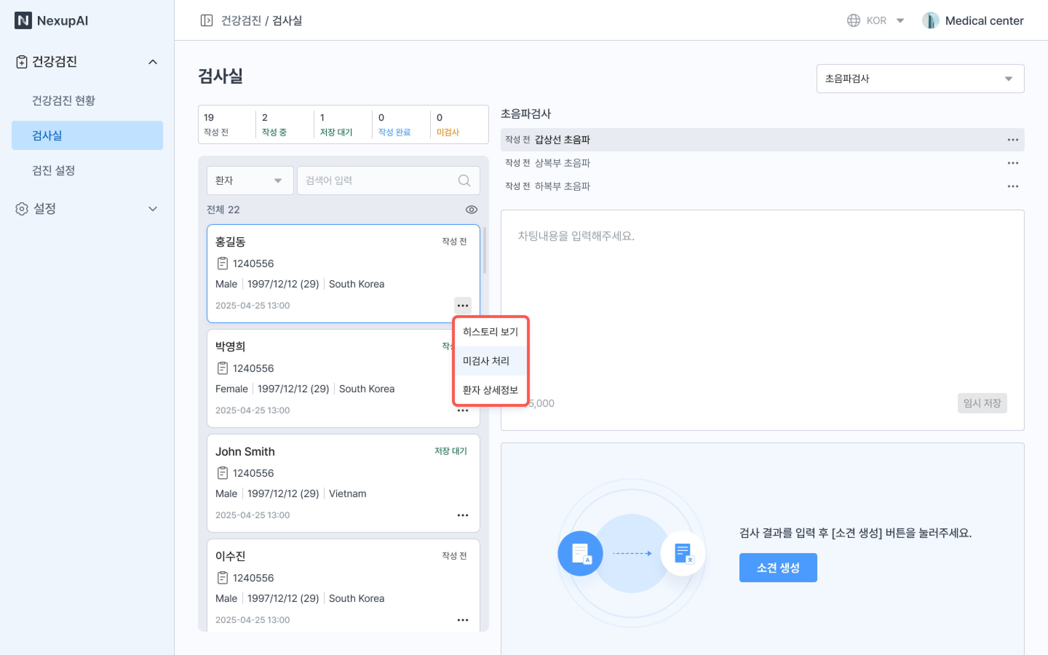Open the three-dot menu on John Smith card
The width and height of the screenshot is (1048, 655).
[463, 515]
